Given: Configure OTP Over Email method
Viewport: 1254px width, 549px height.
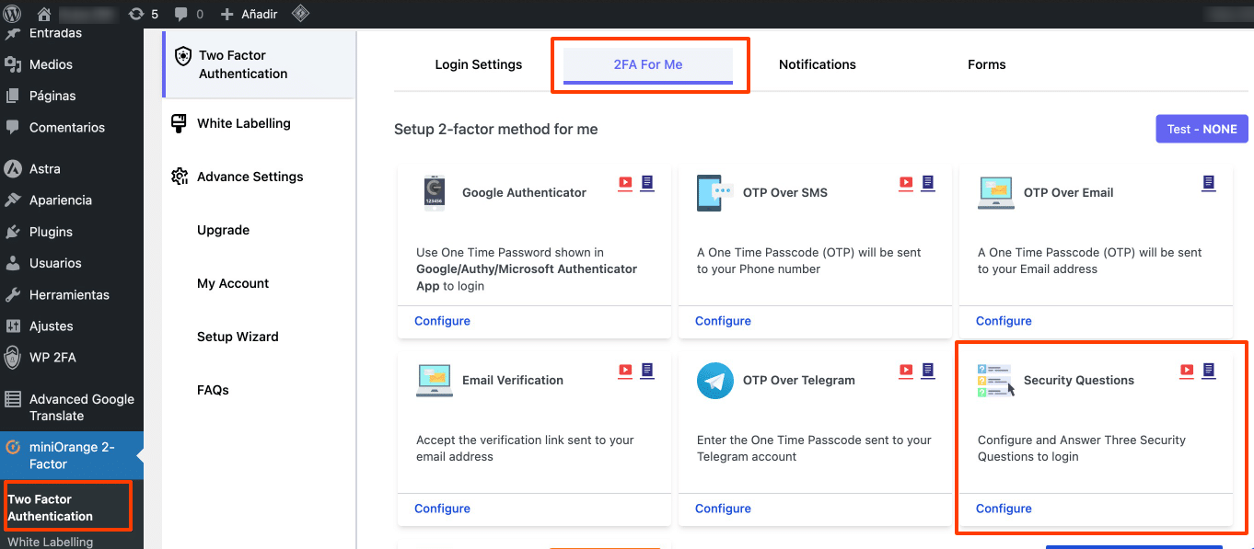Looking at the screenshot, I should 1004,321.
